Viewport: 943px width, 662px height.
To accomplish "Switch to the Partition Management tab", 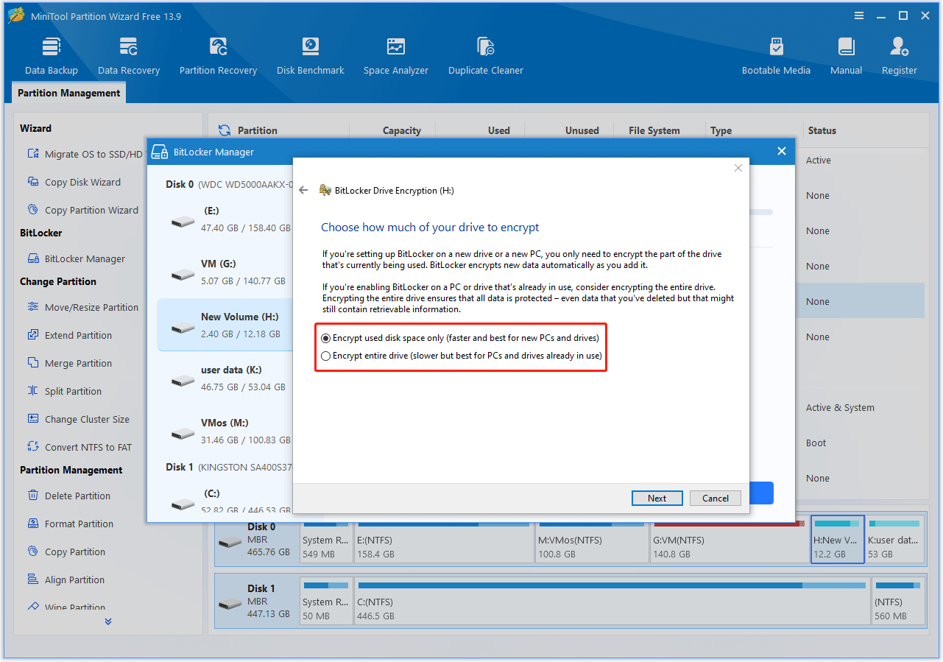I will [69, 93].
